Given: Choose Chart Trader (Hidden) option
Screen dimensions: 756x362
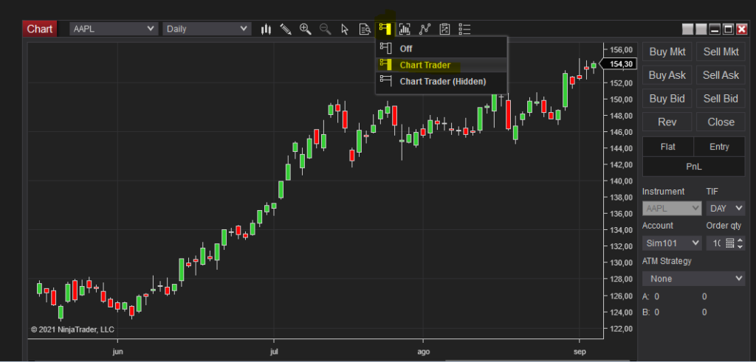Looking at the screenshot, I should pos(441,81).
